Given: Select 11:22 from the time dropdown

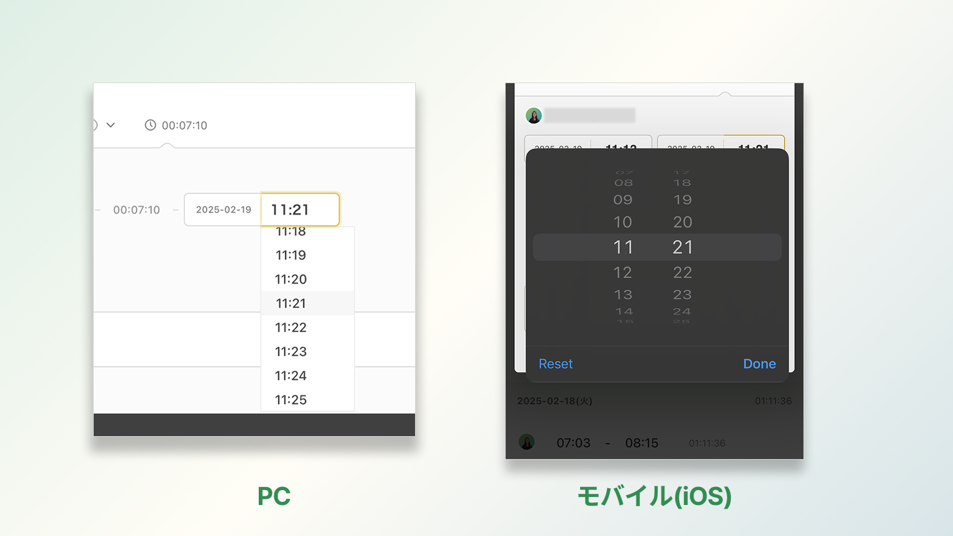Looking at the screenshot, I should pyautogui.click(x=291, y=328).
